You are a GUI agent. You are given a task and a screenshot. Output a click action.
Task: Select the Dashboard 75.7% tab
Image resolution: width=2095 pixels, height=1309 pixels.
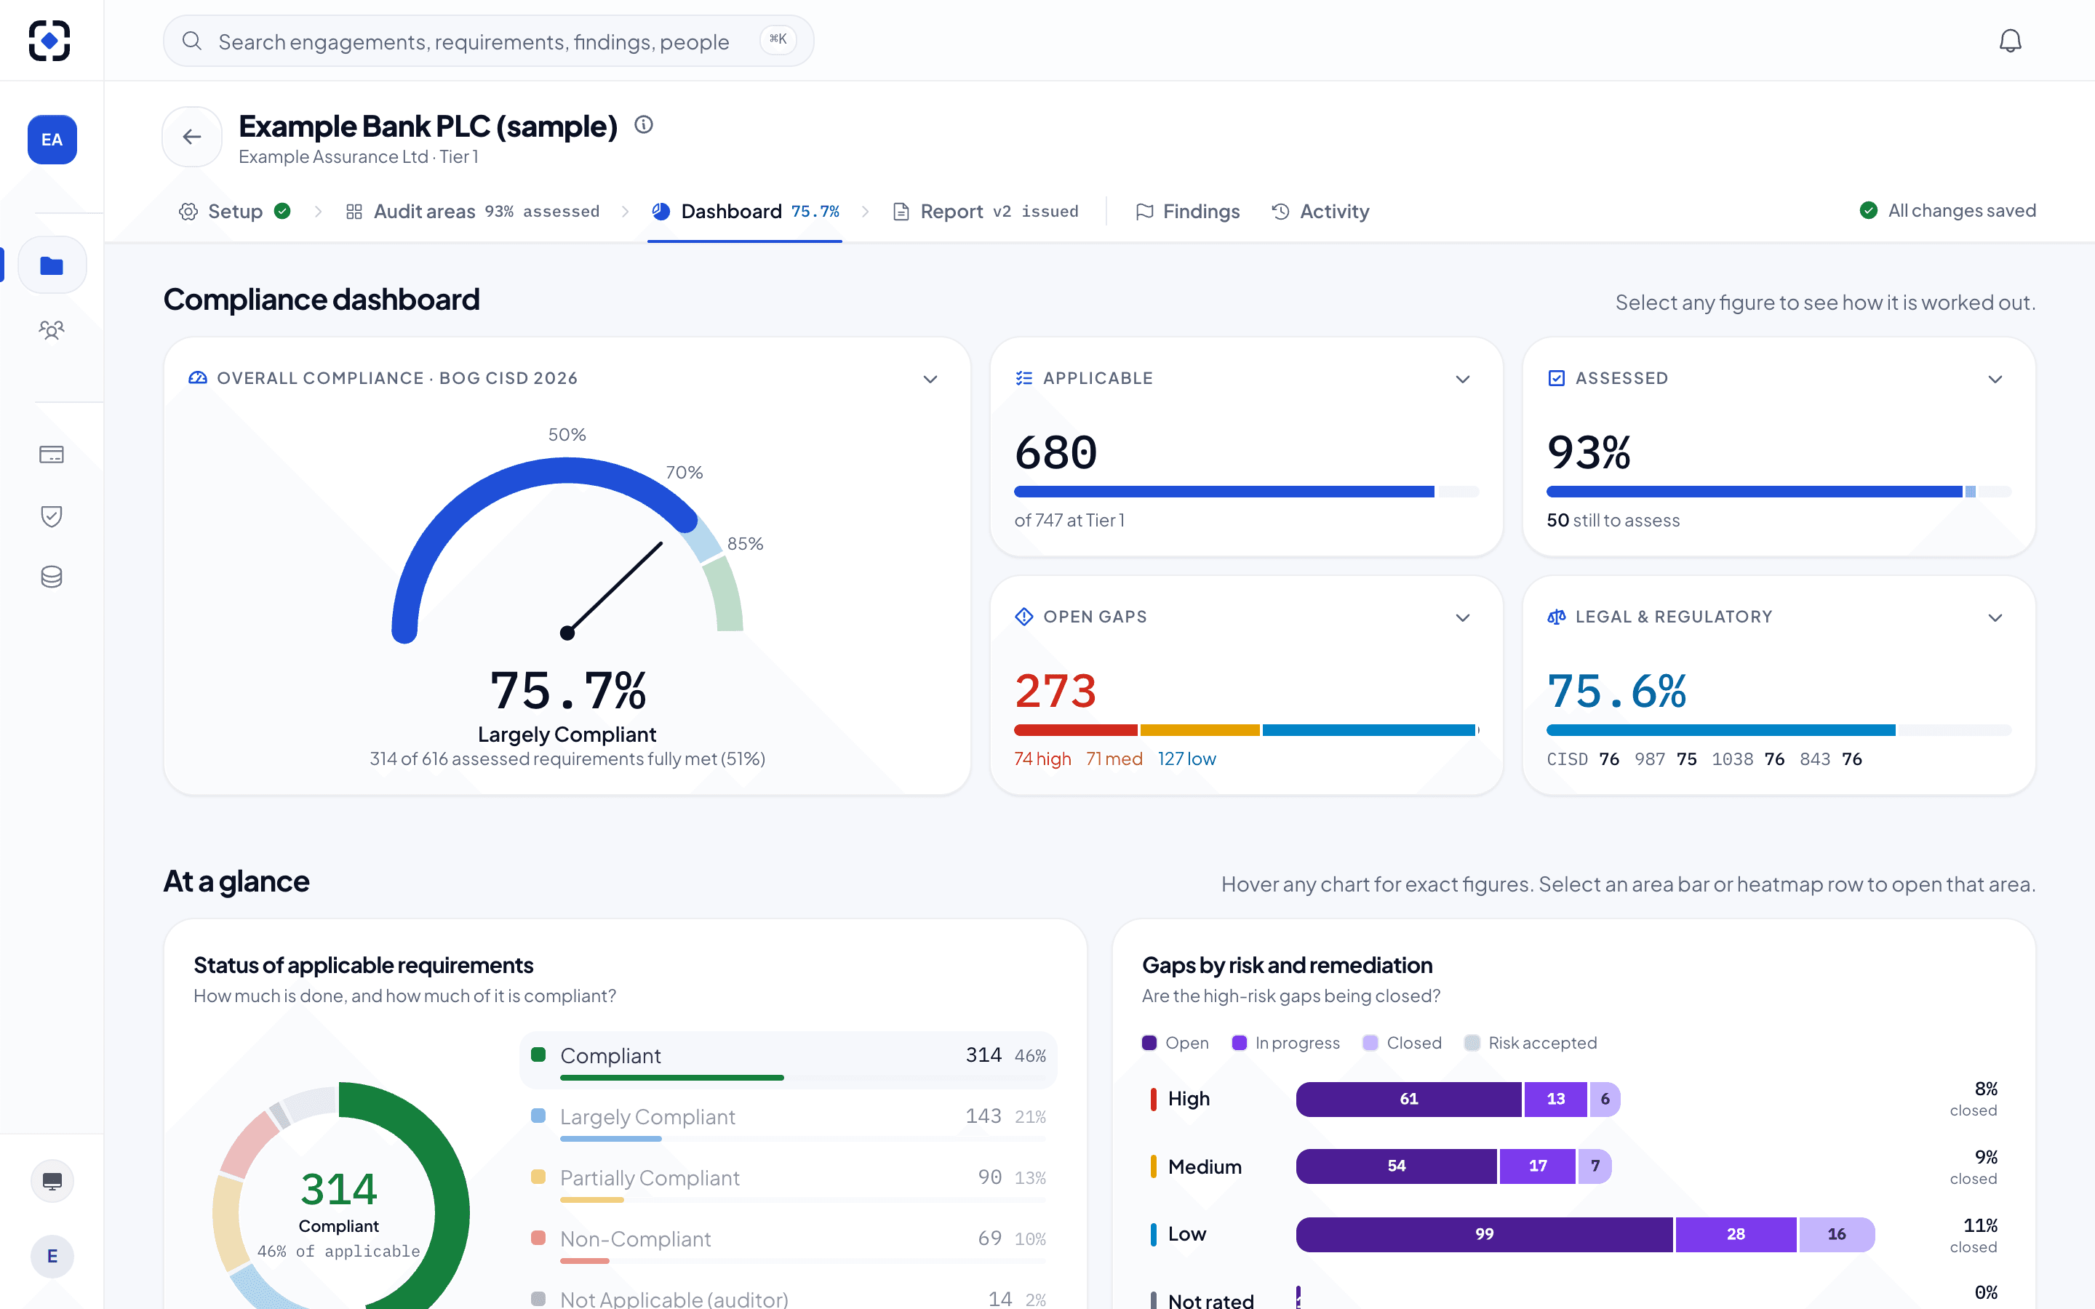[x=746, y=211]
